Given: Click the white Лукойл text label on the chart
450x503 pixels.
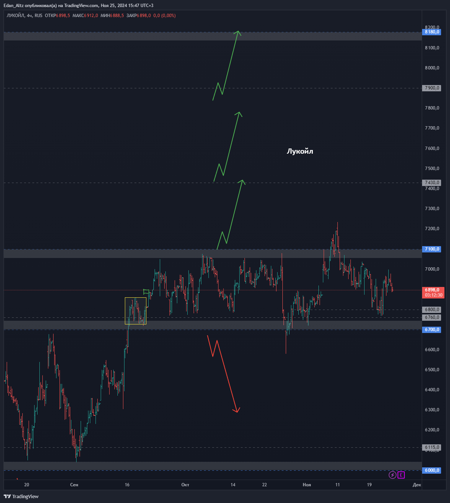Looking at the screenshot, I should (300, 151).
